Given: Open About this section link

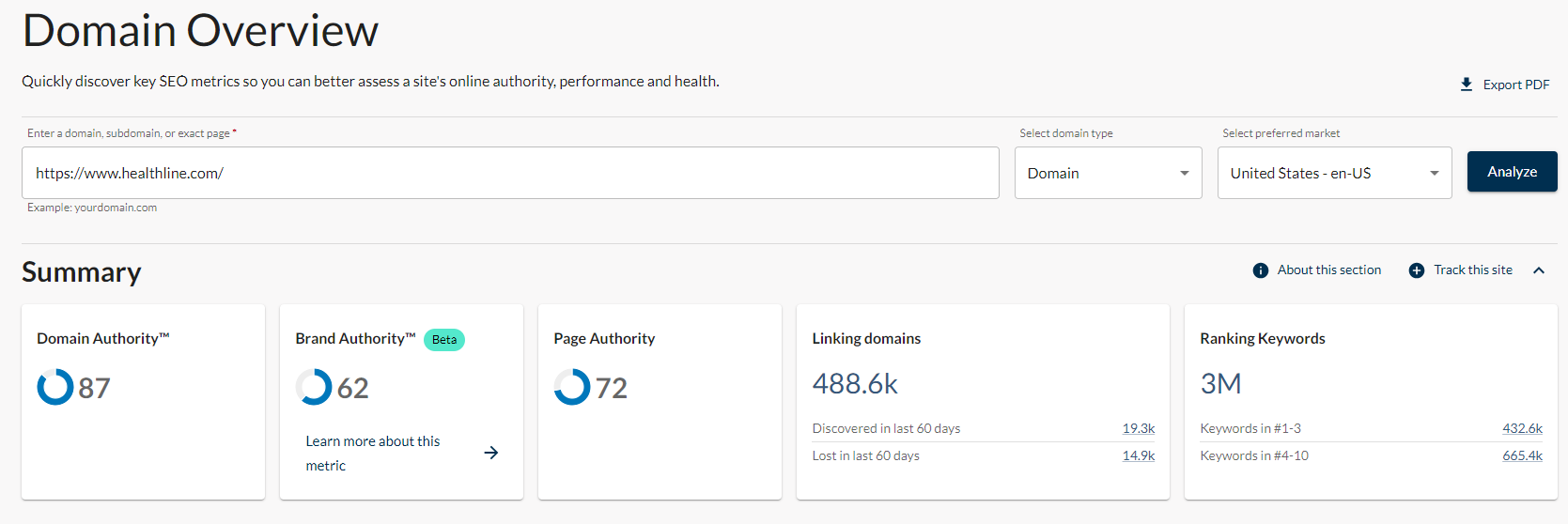Looking at the screenshot, I should (x=1329, y=270).
